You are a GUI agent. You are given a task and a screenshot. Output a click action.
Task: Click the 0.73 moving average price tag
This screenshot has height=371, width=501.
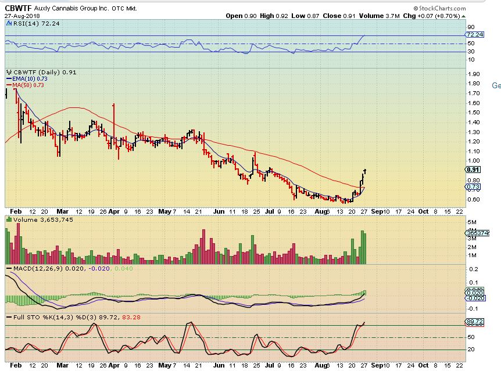click(473, 187)
